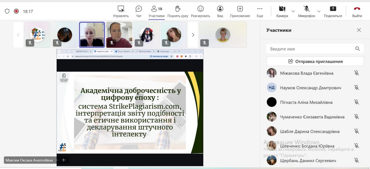The width and height of the screenshot is (370, 169).
Task: Click the recording indicator icon
Action: (x=16, y=11)
